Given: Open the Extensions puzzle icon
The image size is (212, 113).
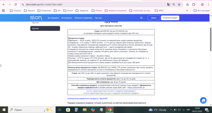Looking at the screenshot, I should pyautogui.click(x=194, y=4).
